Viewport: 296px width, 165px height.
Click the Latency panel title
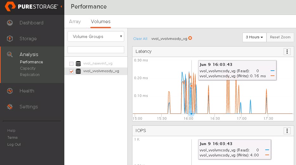coord(144,51)
